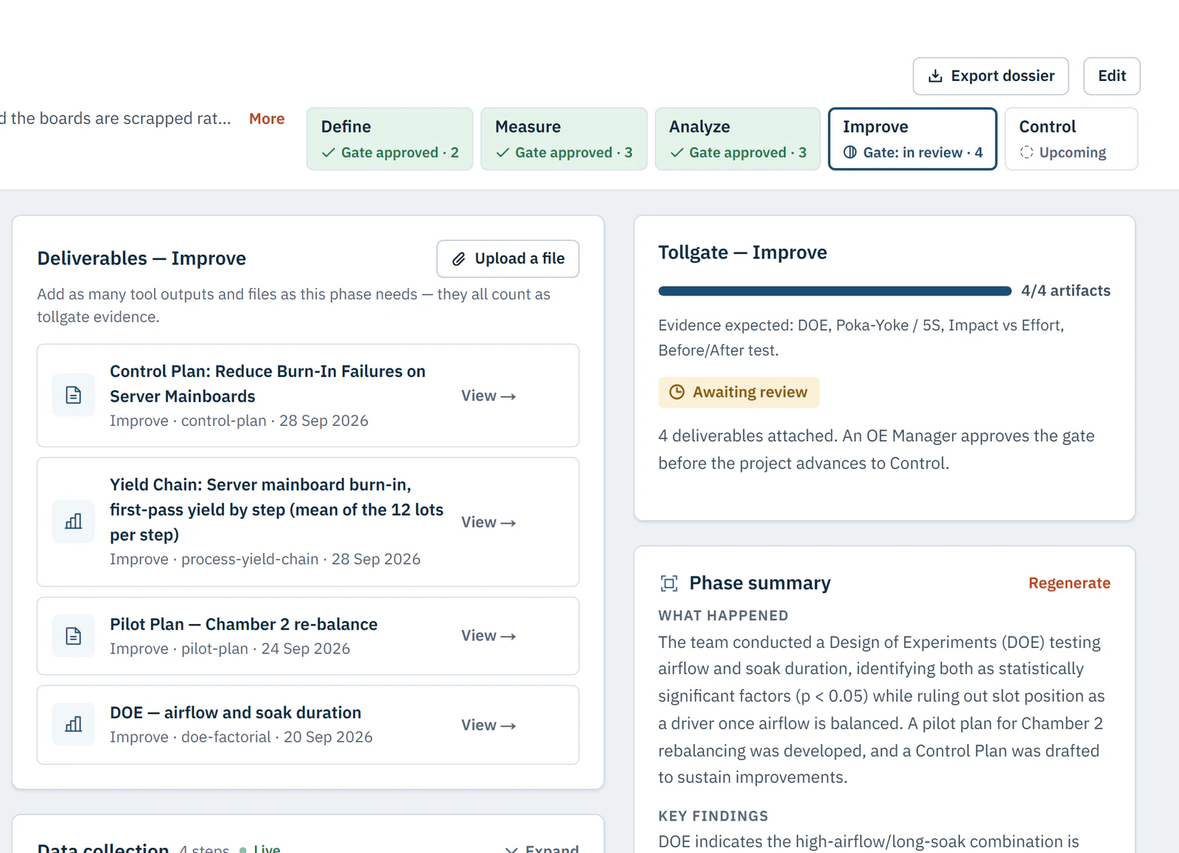Switch to the Analyze phase tab
1179x853 pixels.
coord(738,139)
